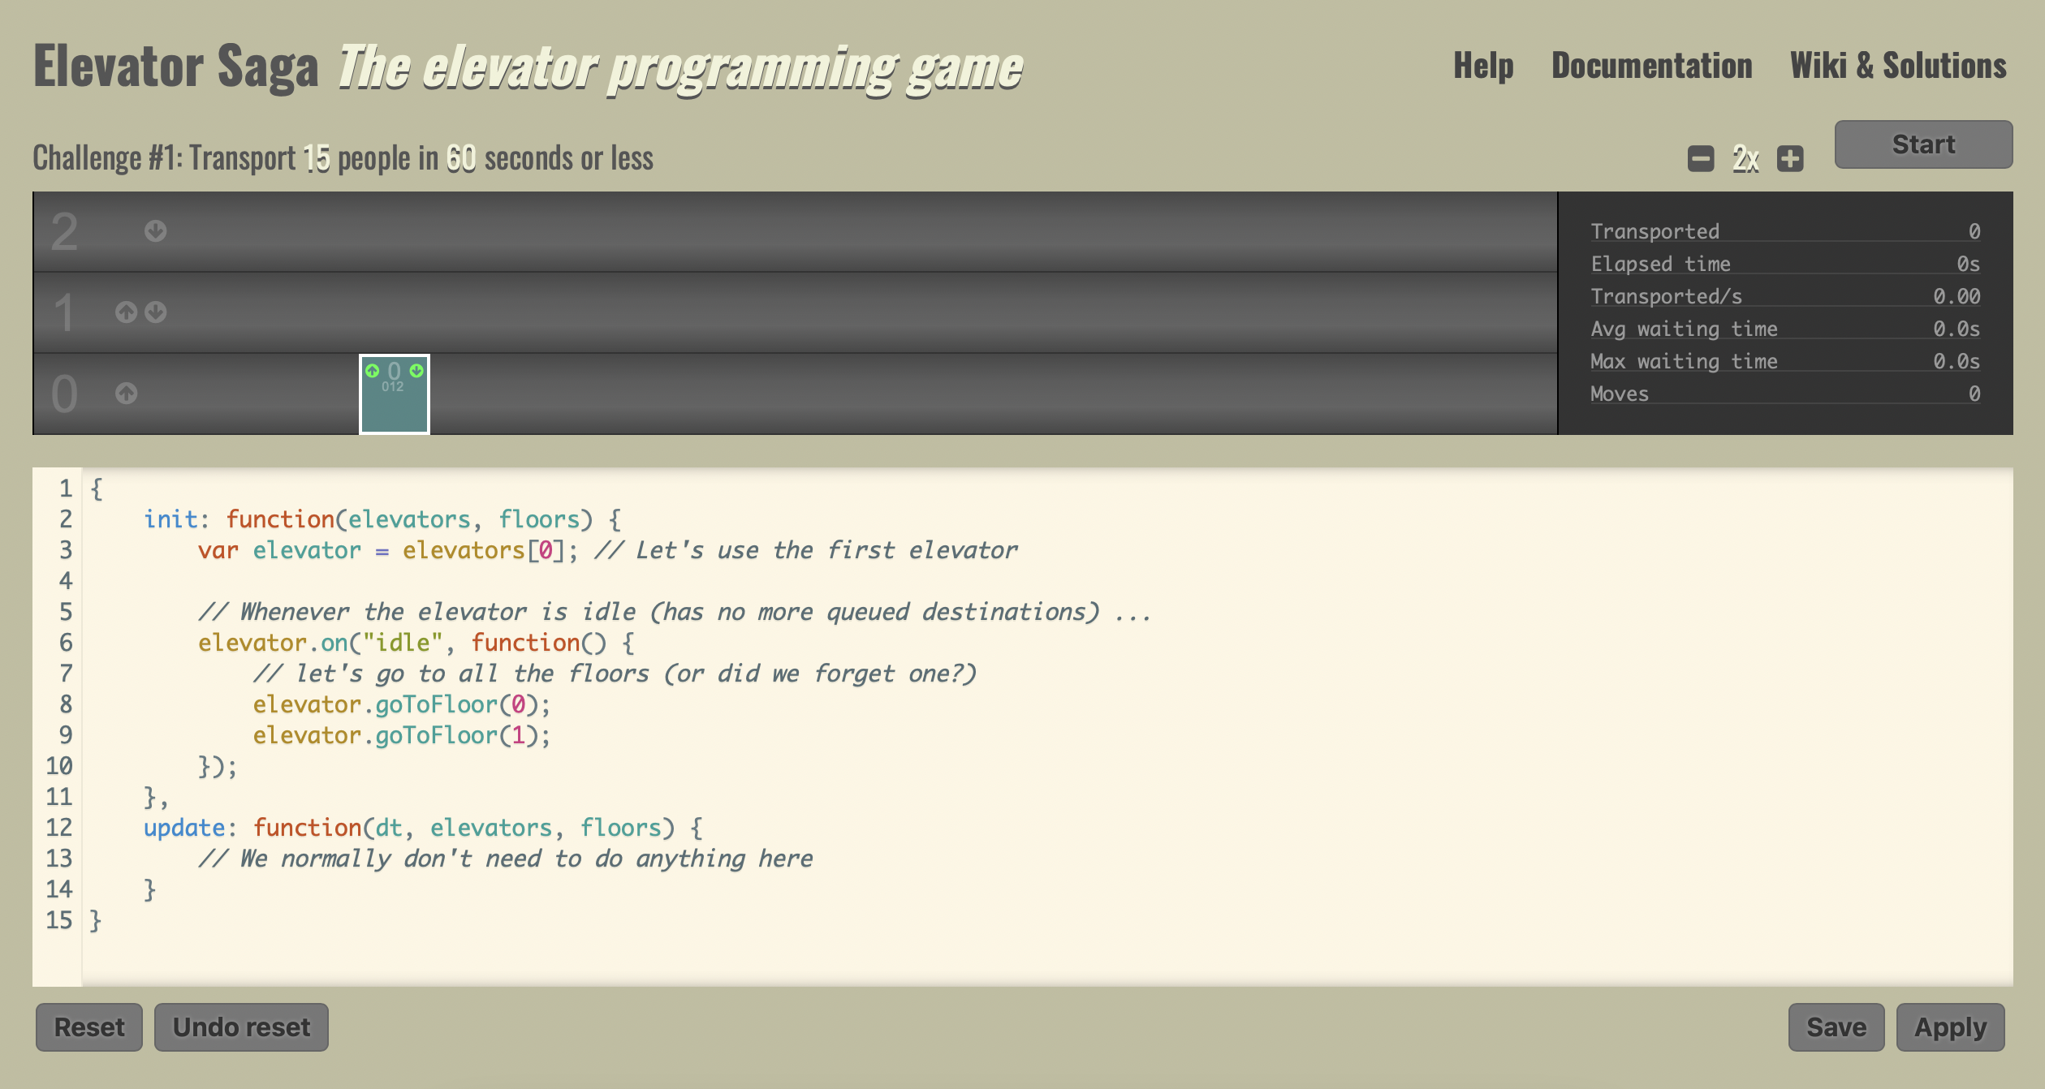Click the 'init' keyword in the editor
This screenshot has height=1089, width=2045.
[171, 519]
